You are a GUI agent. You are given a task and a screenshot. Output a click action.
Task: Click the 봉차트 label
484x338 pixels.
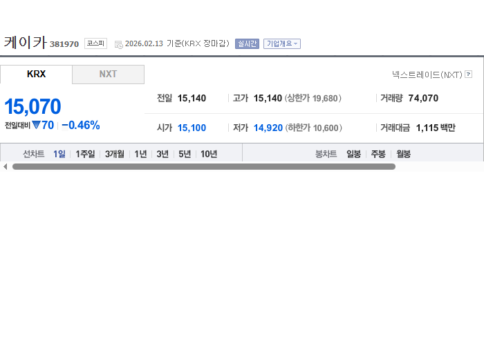pos(326,154)
